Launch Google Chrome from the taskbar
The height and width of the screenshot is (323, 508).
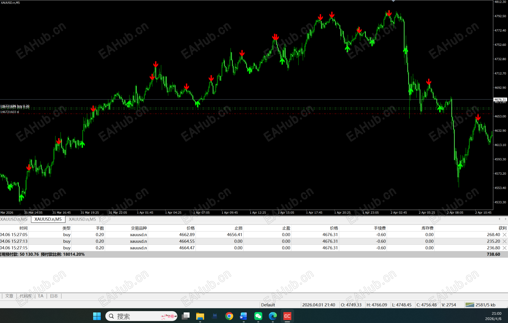[x=229, y=316]
